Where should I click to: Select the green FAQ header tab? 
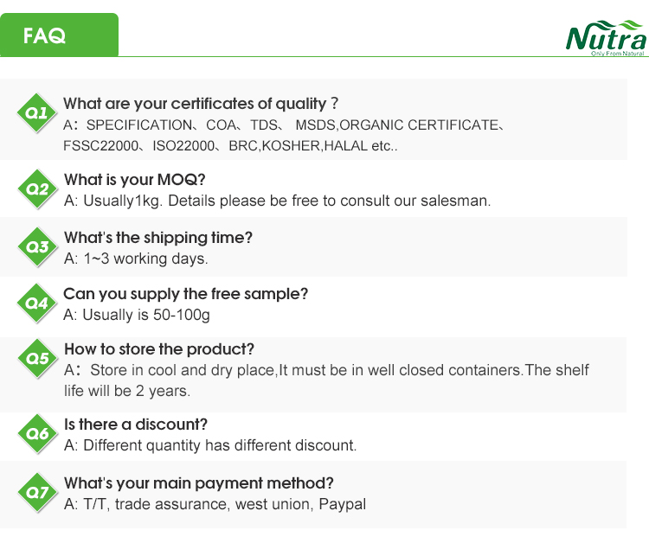point(59,35)
